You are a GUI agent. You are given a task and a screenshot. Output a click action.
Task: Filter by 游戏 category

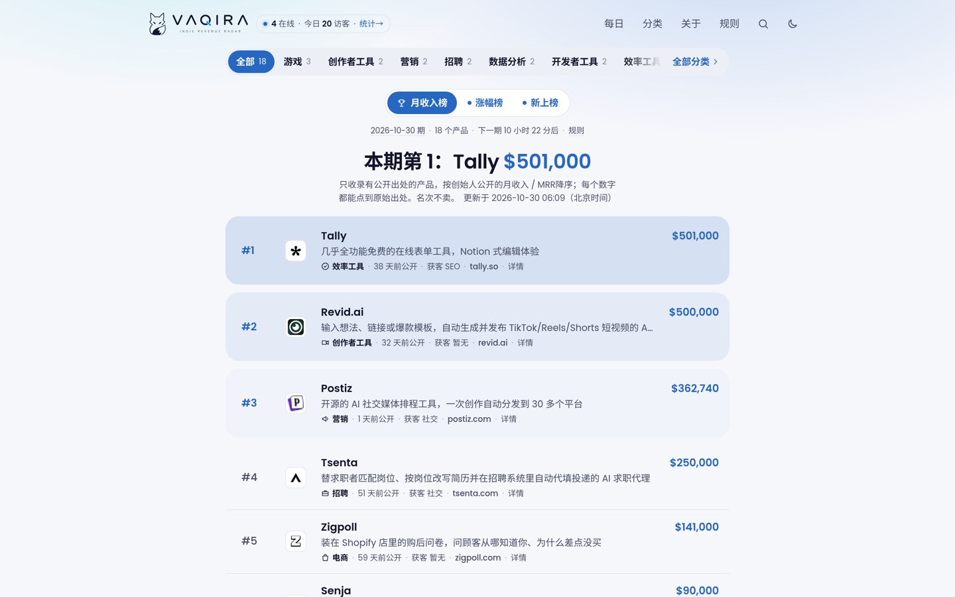point(297,62)
